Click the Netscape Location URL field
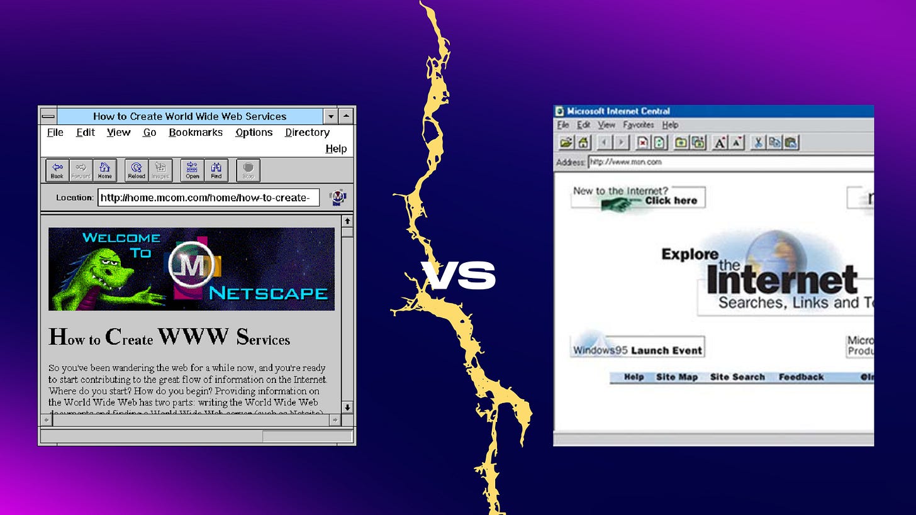916x515 pixels. pos(208,197)
